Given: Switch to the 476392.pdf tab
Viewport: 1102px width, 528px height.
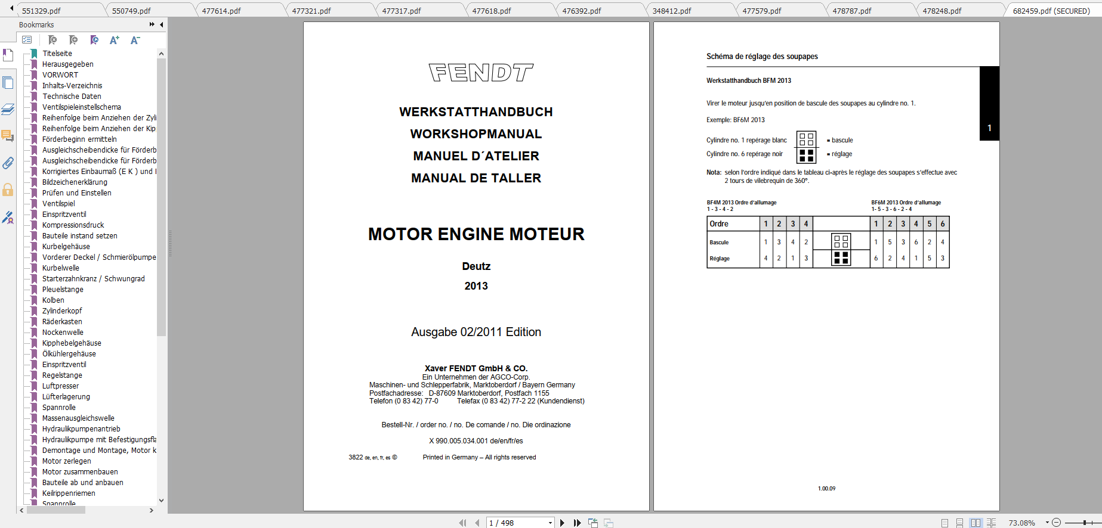Looking at the screenshot, I should [x=582, y=11].
